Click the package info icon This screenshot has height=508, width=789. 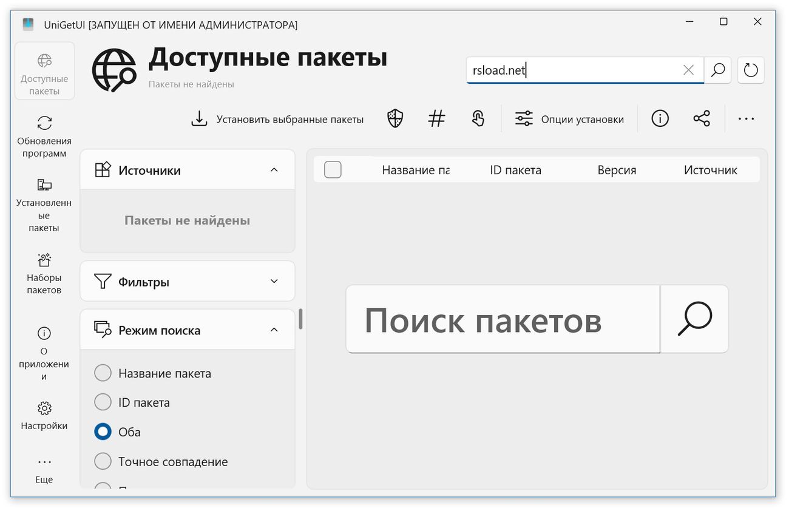(x=660, y=118)
